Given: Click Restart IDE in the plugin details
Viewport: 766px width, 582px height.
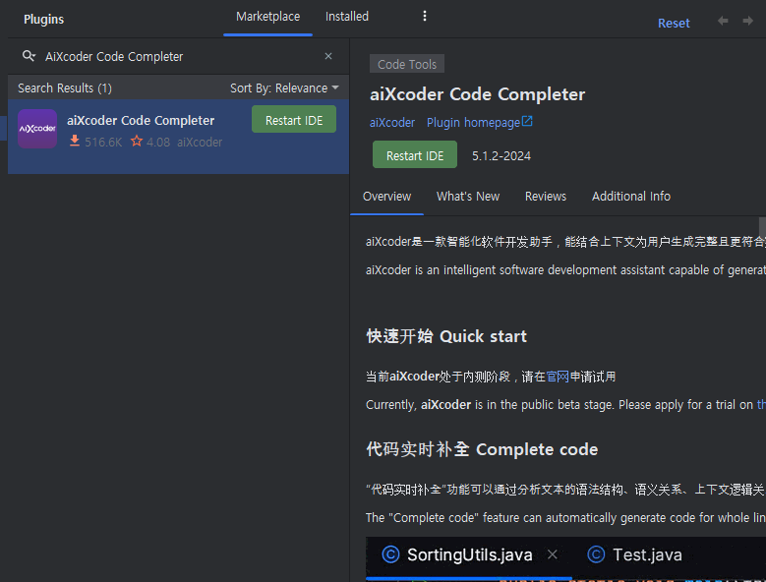Looking at the screenshot, I should coord(415,154).
